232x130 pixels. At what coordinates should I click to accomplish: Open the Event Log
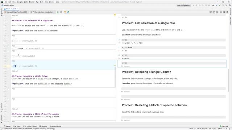[x=224, y=126]
